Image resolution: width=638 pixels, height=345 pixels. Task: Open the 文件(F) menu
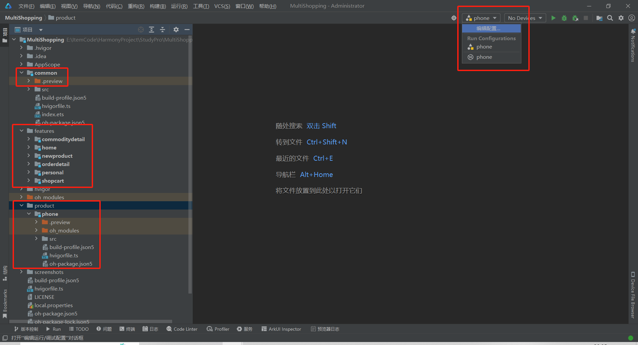tap(26, 6)
